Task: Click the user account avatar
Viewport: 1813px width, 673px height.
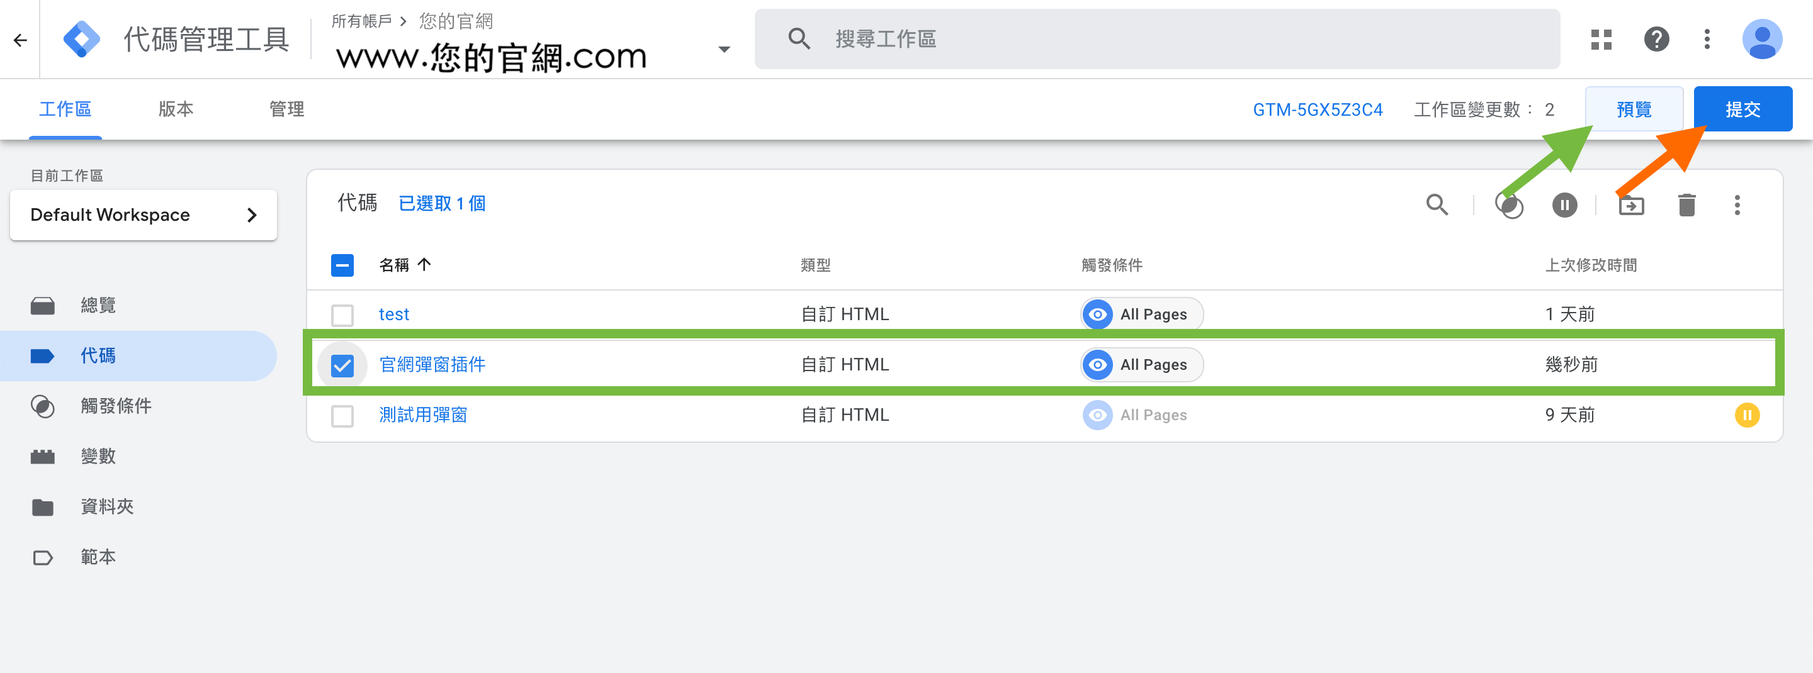Action: click(1761, 40)
